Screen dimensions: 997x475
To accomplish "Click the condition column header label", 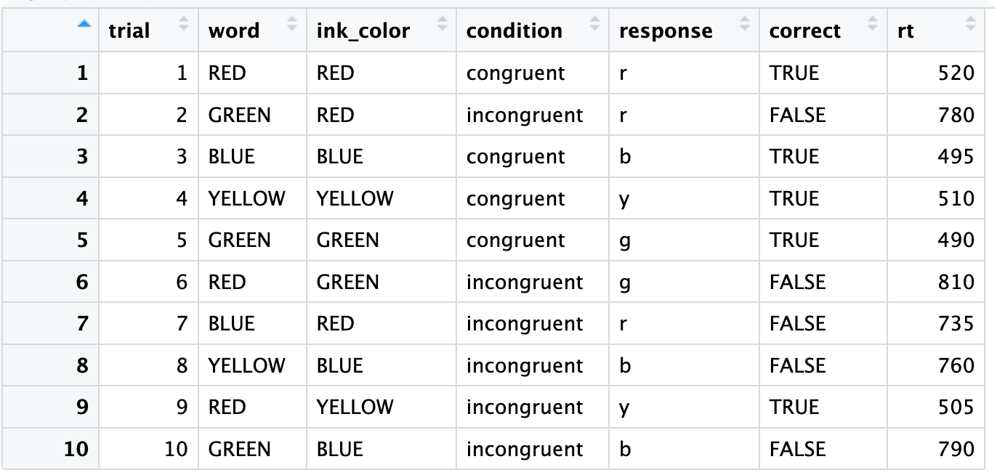I will [514, 31].
